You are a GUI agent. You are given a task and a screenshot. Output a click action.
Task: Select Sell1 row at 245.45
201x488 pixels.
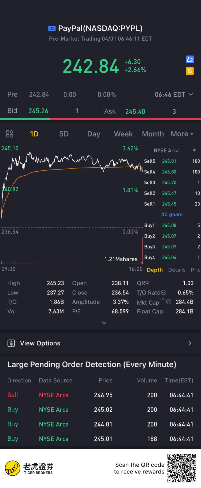(172, 204)
